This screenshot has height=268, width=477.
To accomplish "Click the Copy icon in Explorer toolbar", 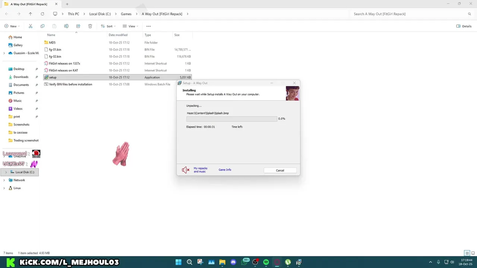I will coord(42,26).
